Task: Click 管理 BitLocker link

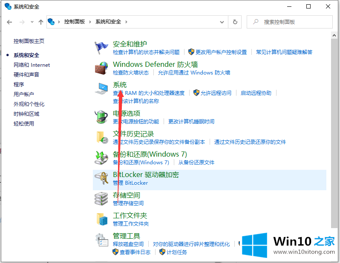Action: 130,183
